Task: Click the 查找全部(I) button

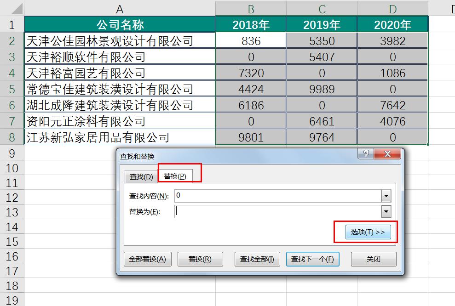Action: pyautogui.click(x=255, y=259)
